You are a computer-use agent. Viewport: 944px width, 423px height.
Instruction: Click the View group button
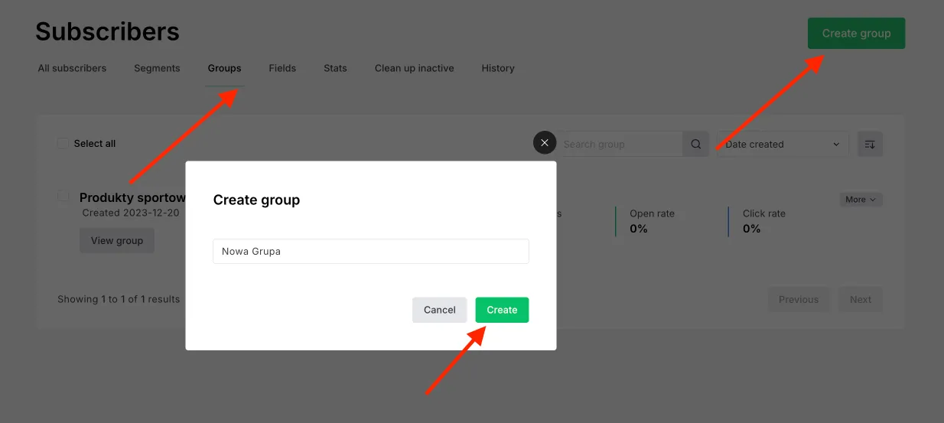[x=117, y=240]
